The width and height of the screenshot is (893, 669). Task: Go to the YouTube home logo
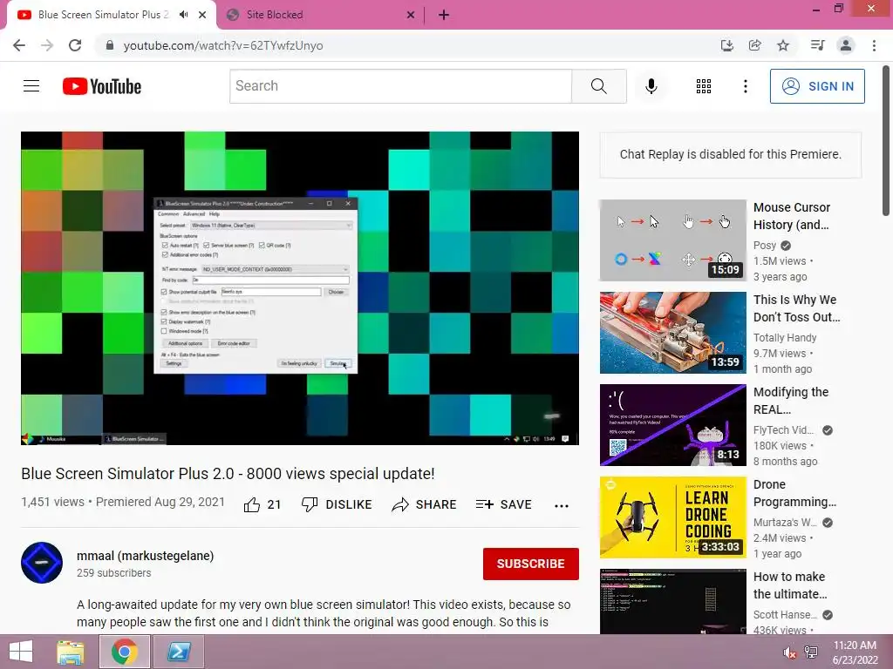click(x=102, y=86)
